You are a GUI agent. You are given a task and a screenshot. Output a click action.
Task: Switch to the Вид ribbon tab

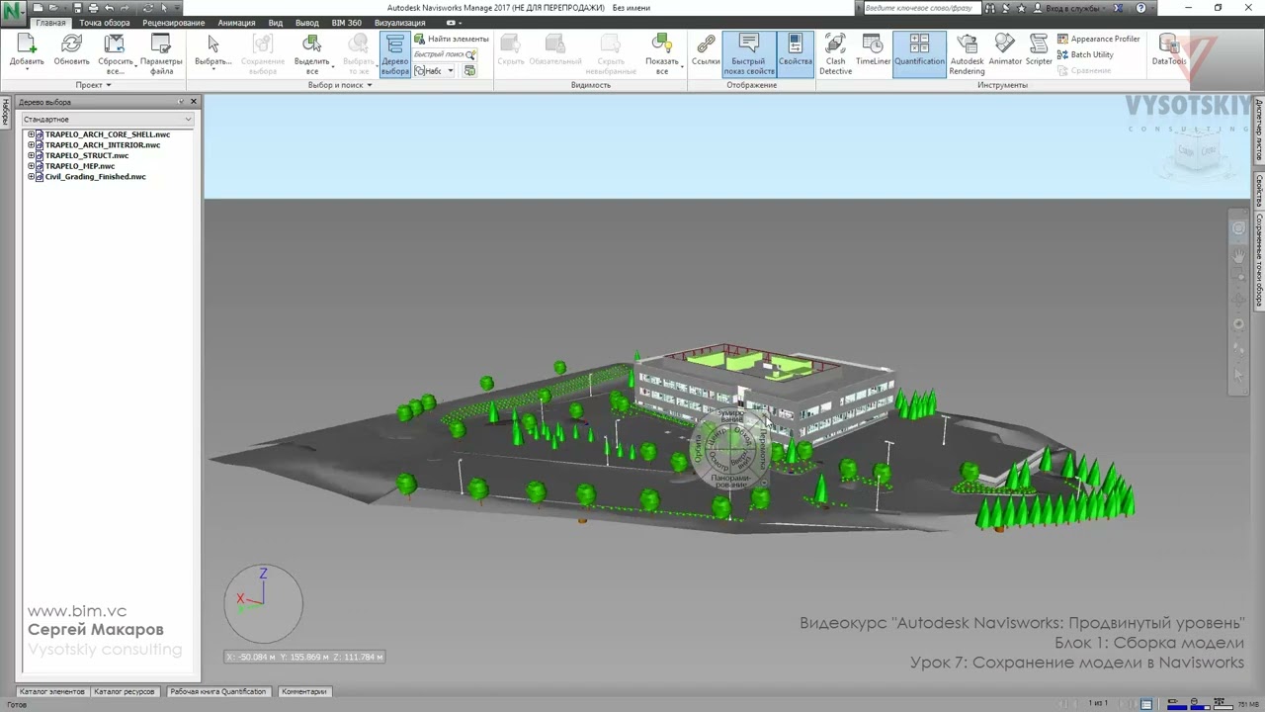click(x=276, y=23)
